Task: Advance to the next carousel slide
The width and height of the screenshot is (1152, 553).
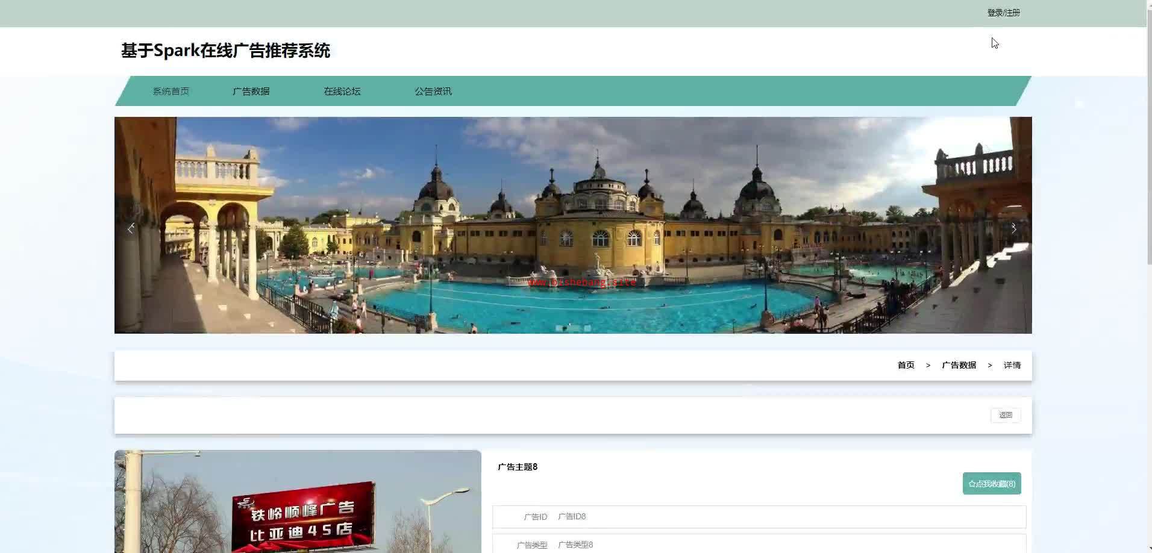Action: 1014,228
